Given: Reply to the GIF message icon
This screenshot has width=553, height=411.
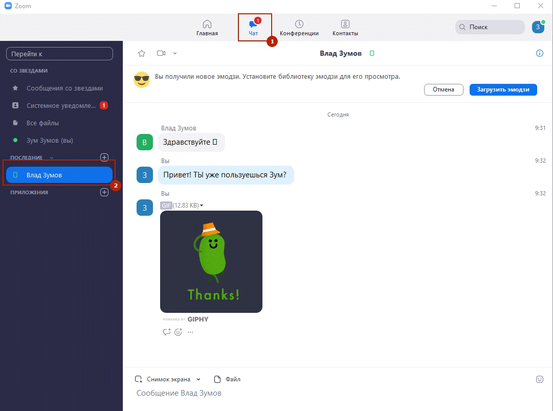Looking at the screenshot, I should tap(167, 332).
